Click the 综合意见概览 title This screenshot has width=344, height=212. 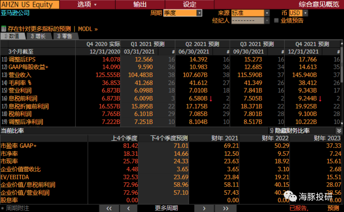319,4
